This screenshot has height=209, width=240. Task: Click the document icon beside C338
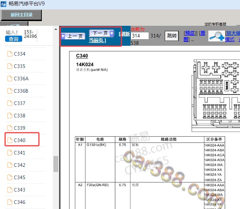coord(10,116)
